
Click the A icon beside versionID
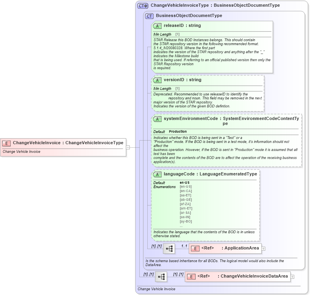point(157,80)
